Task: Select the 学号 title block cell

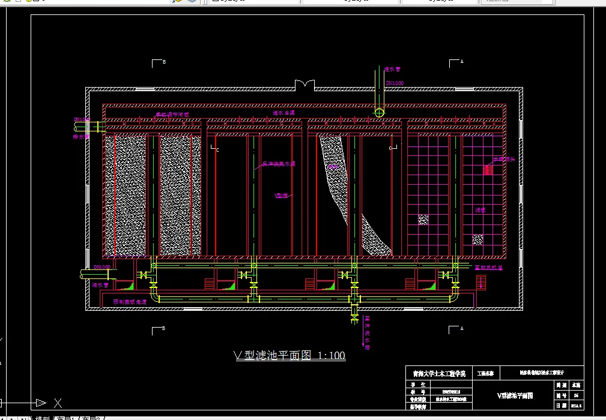Action: point(418,392)
